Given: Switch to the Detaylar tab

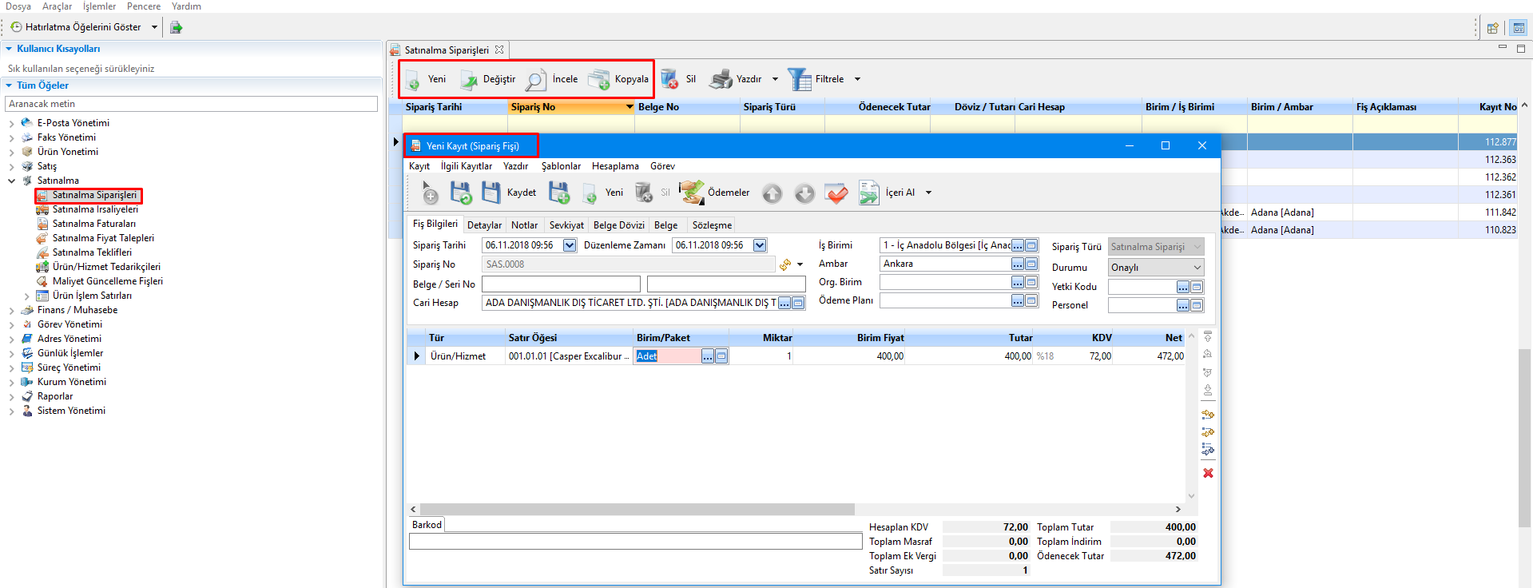Looking at the screenshot, I should (484, 225).
